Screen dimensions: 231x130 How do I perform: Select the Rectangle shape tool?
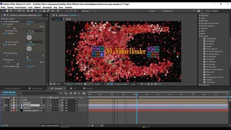28,11
